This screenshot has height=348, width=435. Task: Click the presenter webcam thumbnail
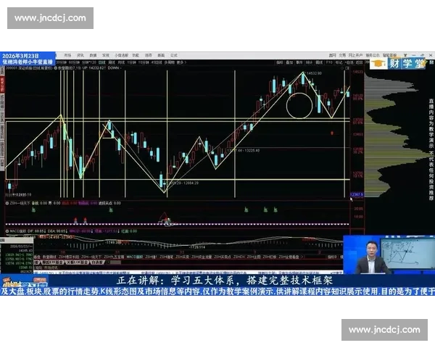pos(389,254)
